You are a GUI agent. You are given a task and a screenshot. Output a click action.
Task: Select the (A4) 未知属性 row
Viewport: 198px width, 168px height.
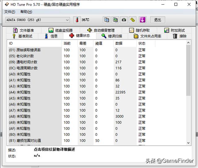82,92
